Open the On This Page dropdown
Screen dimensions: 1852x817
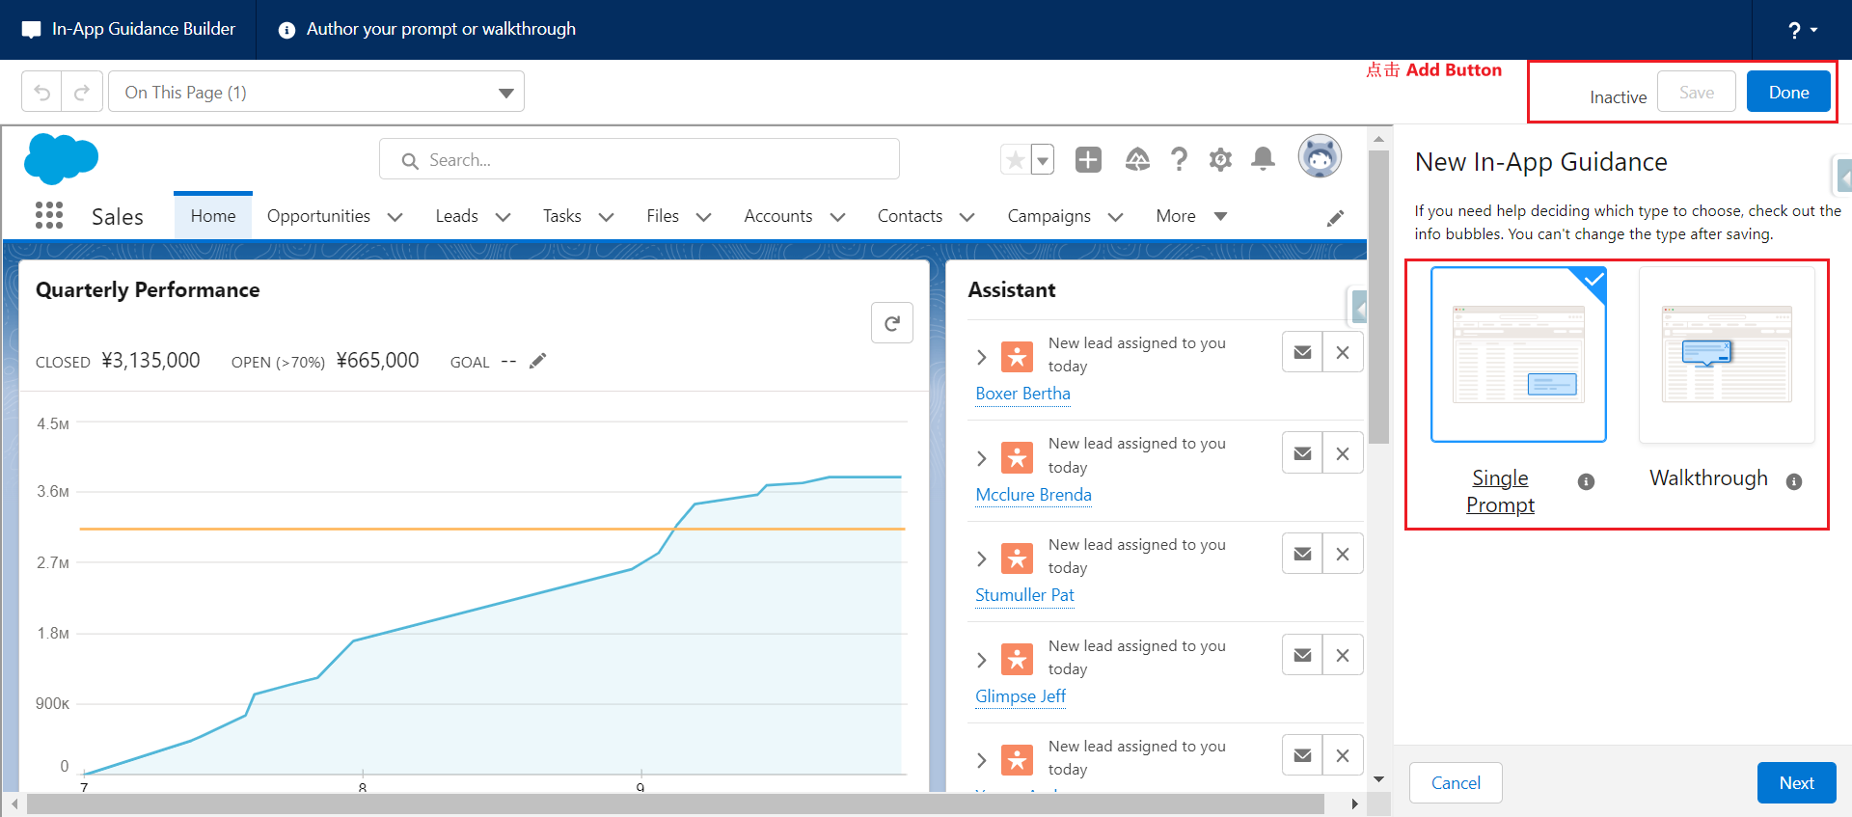(316, 93)
